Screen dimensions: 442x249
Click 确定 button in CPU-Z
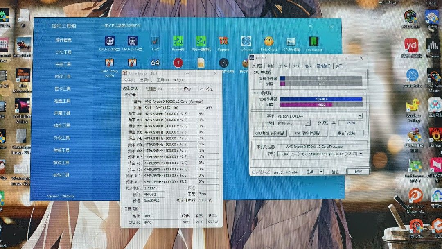tap(358, 172)
